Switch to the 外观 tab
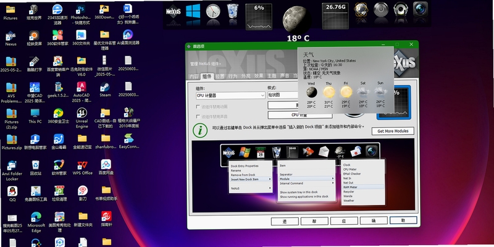The height and width of the screenshot is (247, 494). 246,76
